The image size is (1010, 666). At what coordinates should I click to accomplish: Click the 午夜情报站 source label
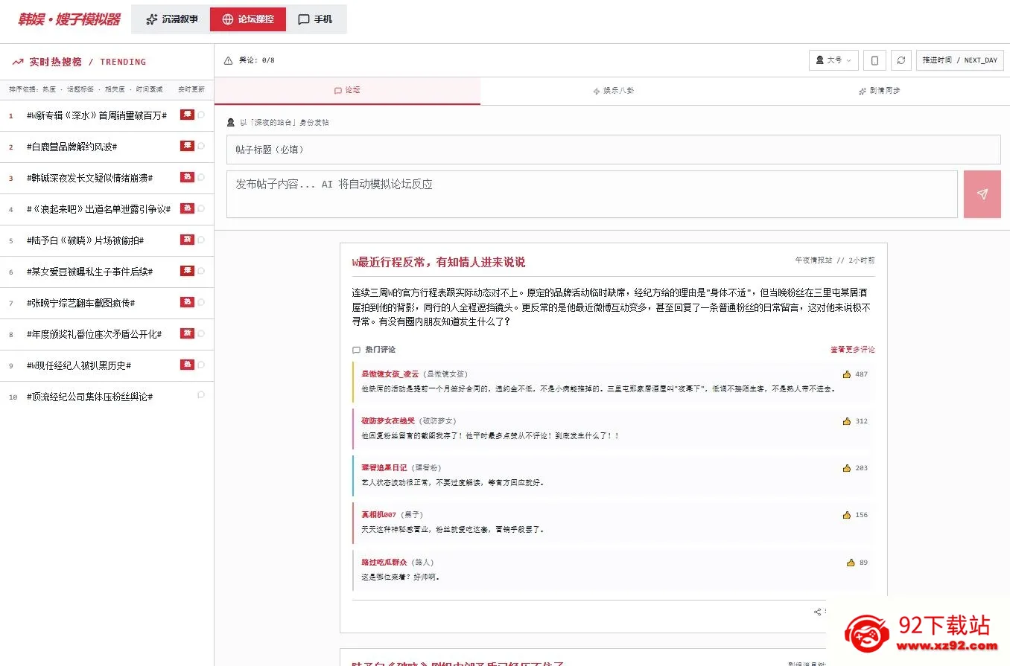[x=813, y=260]
